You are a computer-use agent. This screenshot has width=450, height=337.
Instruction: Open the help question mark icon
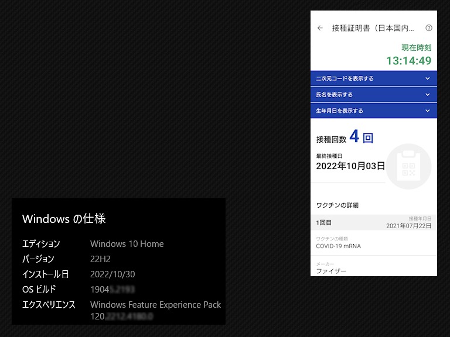pyautogui.click(x=429, y=28)
